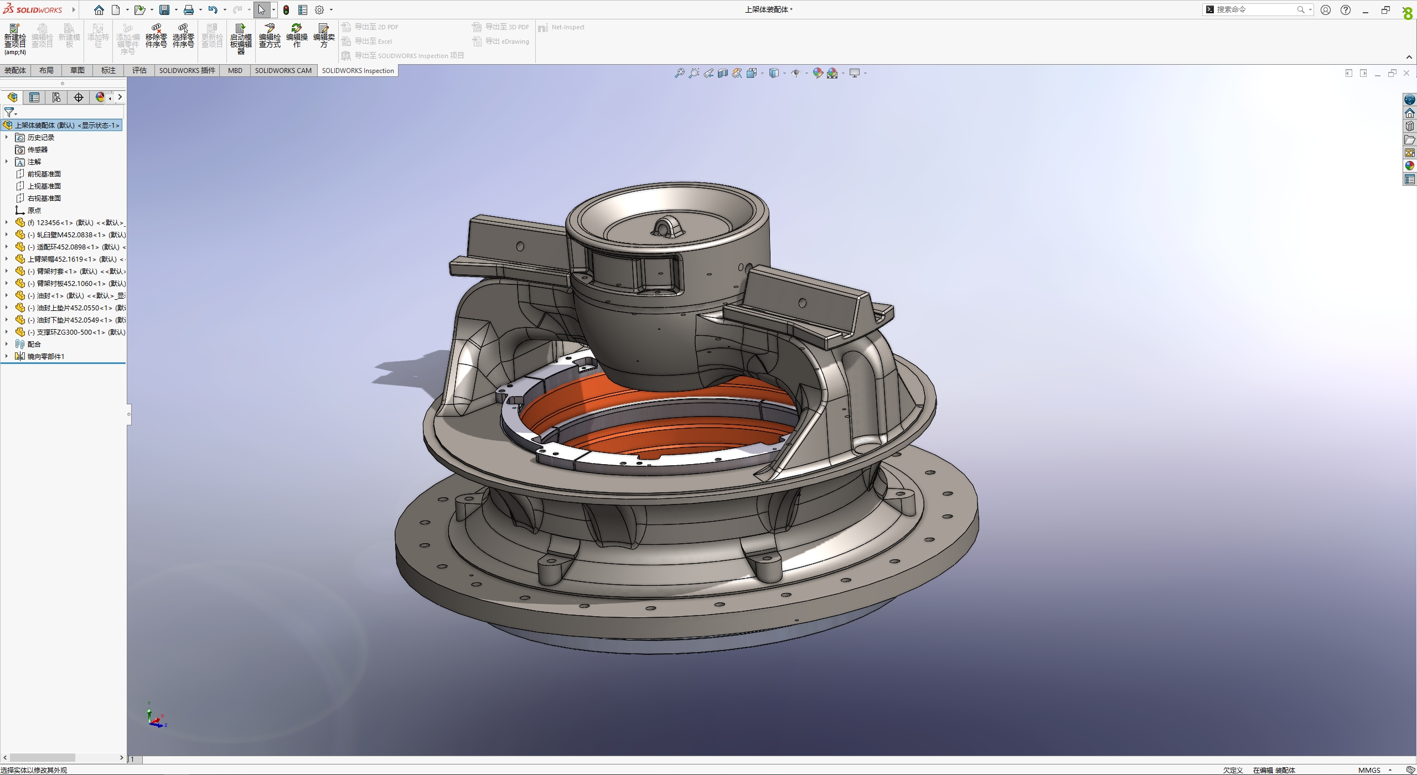Open the Display Style dropdown arrow
The height and width of the screenshot is (775, 1417).
(x=784, y=73)
